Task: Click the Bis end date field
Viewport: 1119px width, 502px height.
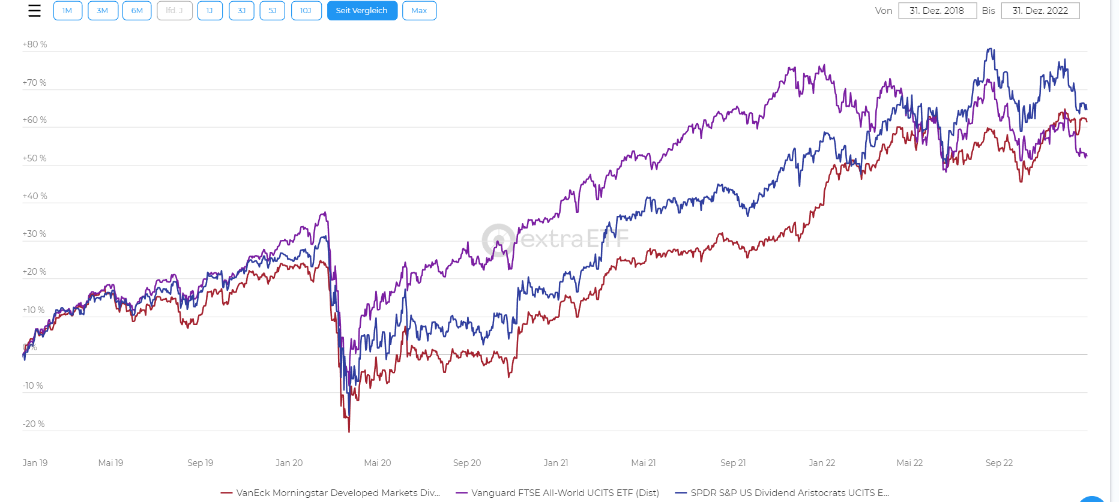Action: (x=1040, y=11)
